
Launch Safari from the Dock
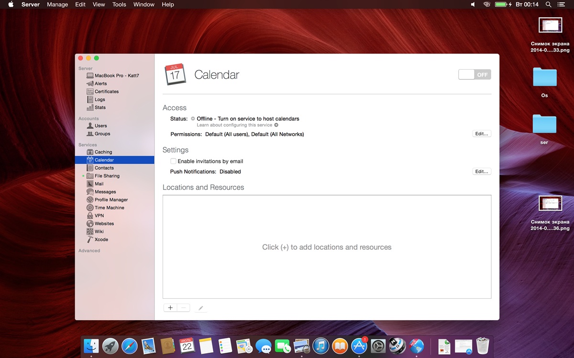pos(130,346)
